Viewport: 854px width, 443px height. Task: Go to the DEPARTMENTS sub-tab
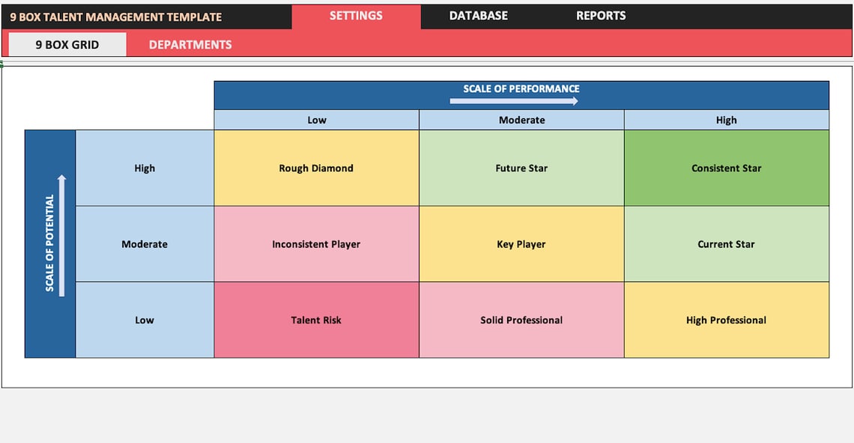point(190,45)
